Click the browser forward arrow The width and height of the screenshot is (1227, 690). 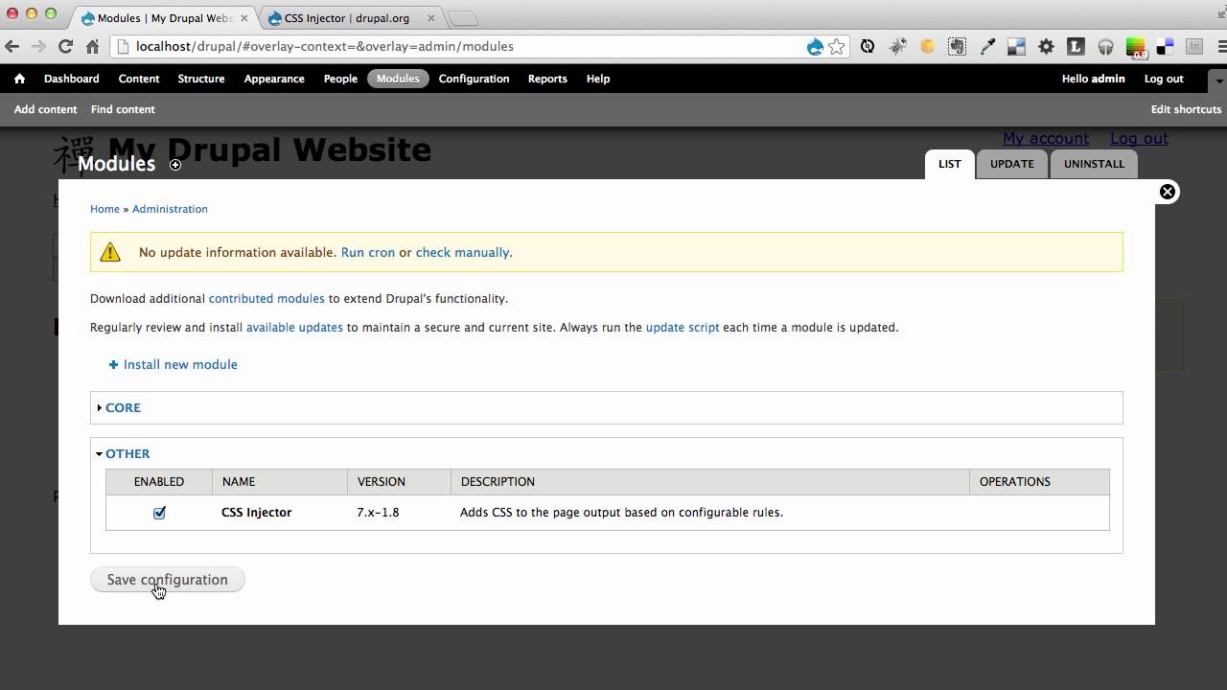(x=39, y=46)
